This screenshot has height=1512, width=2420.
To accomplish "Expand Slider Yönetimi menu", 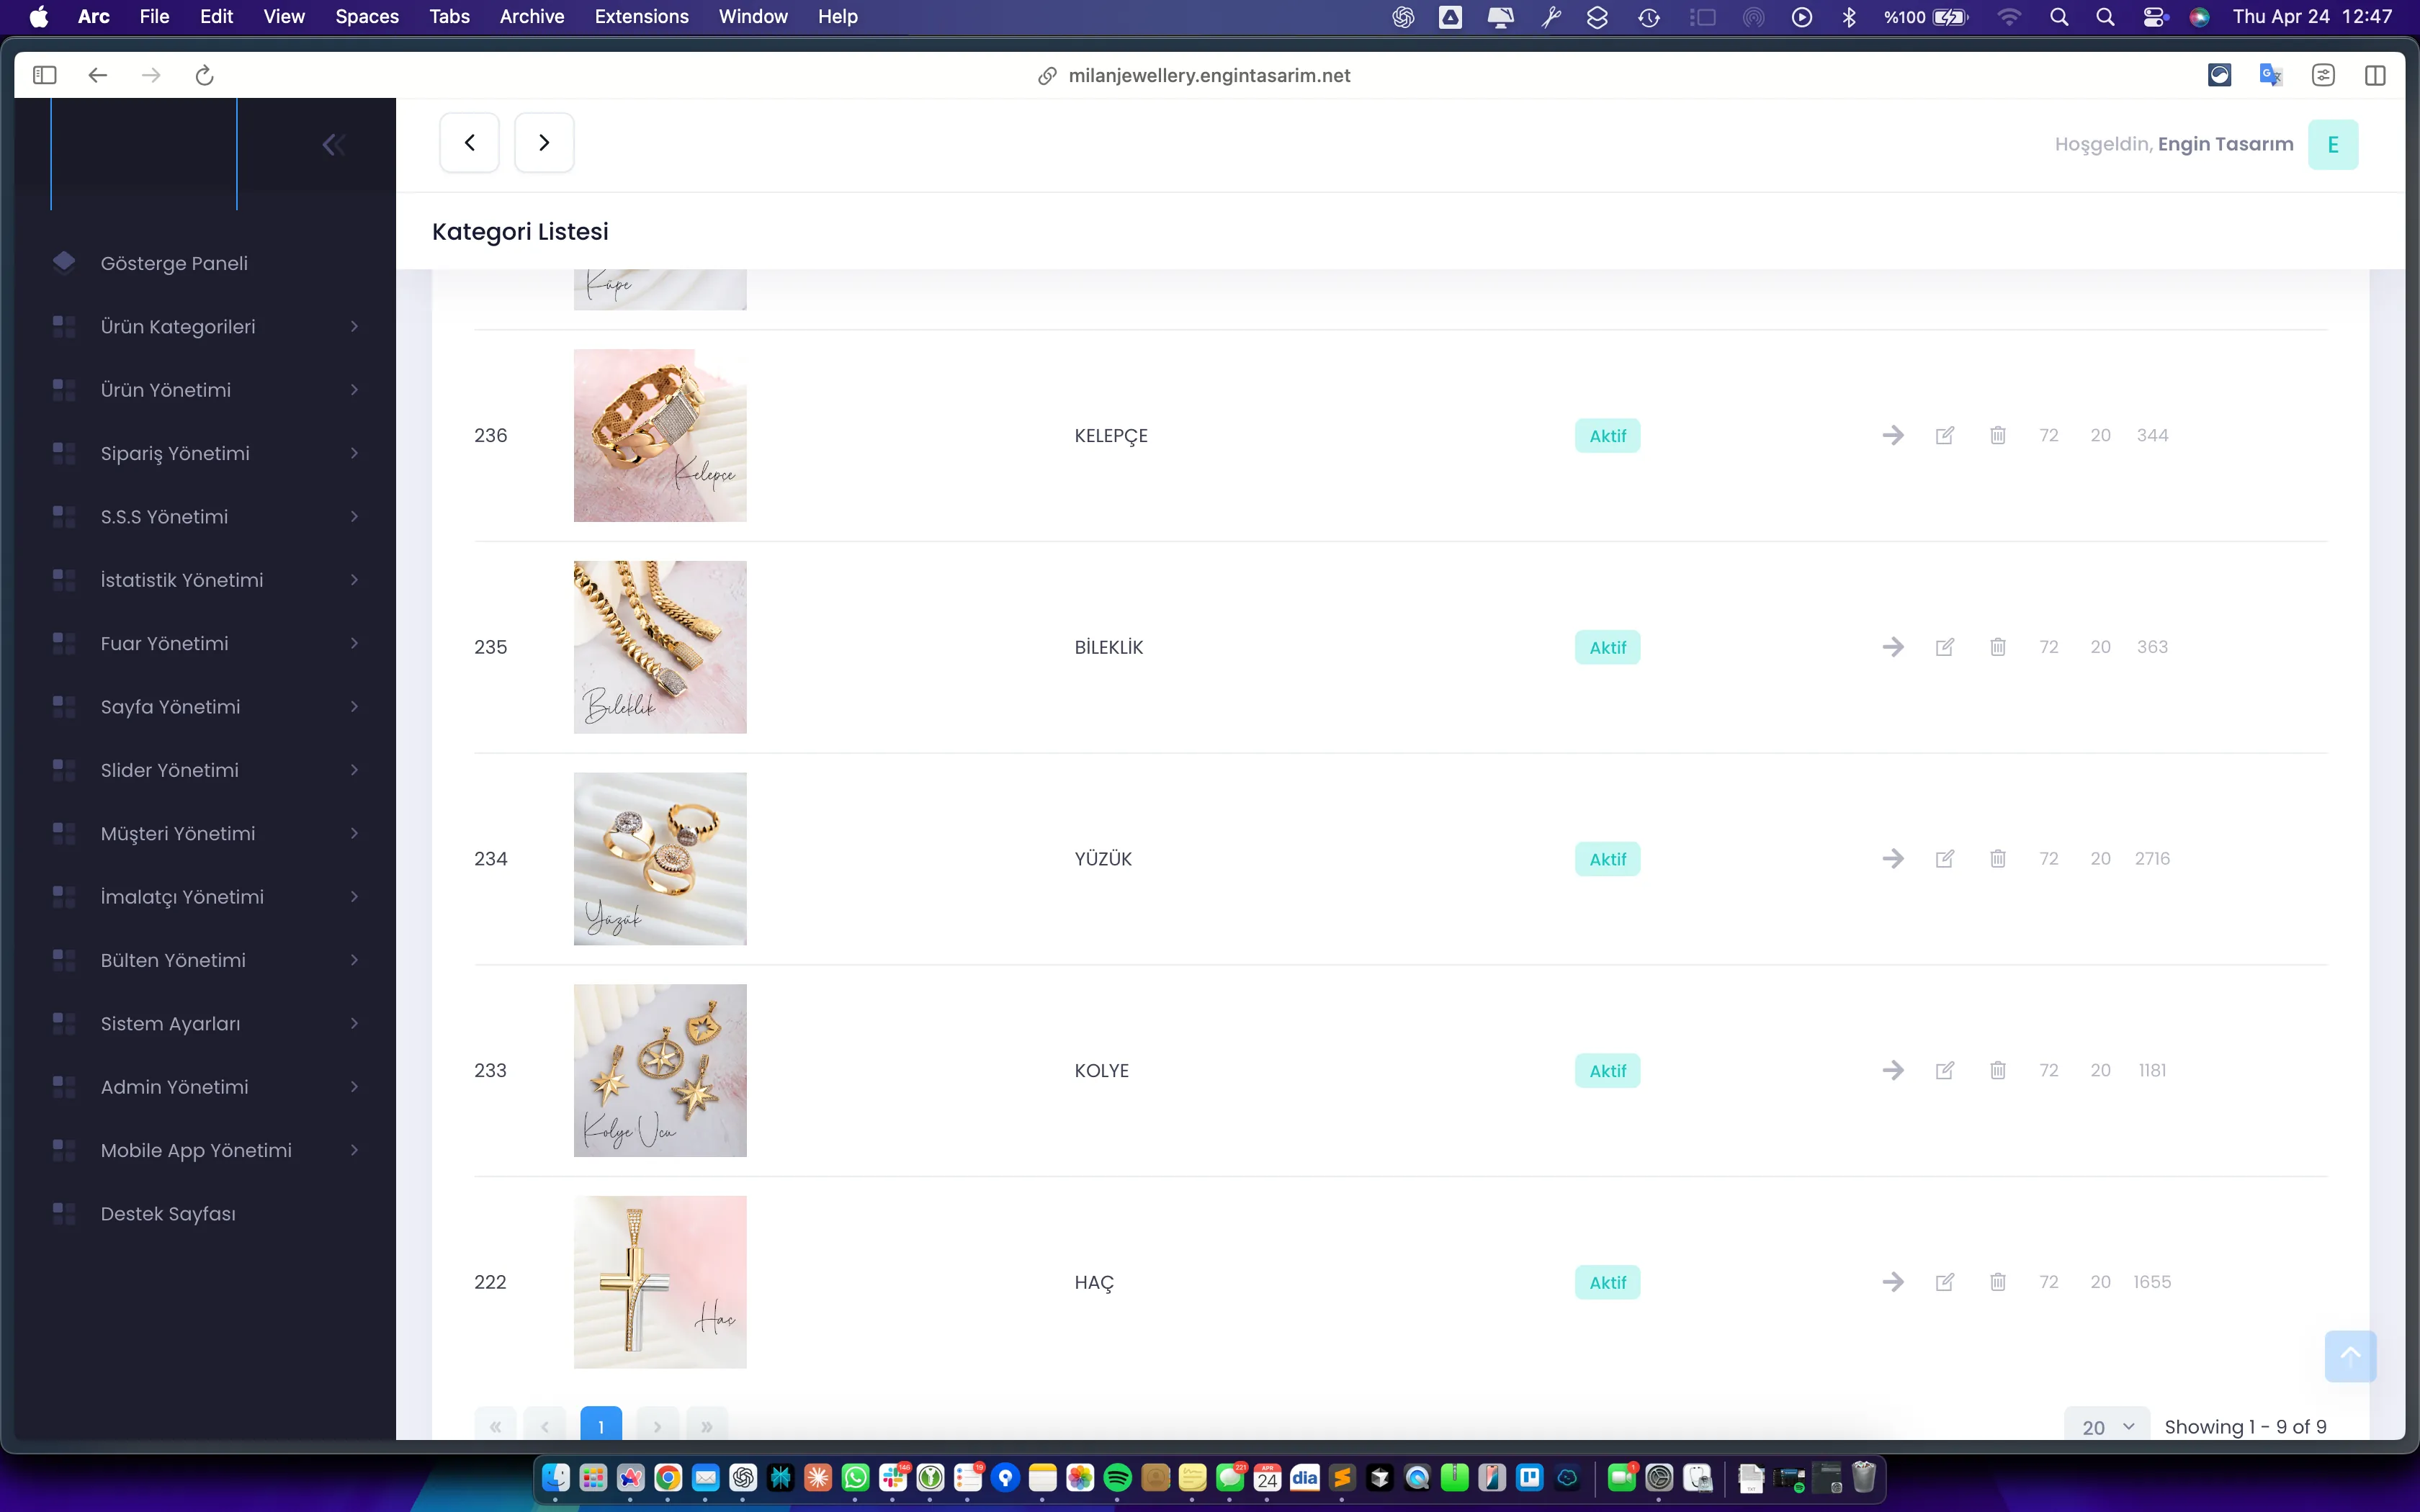I will coord(205,770).
